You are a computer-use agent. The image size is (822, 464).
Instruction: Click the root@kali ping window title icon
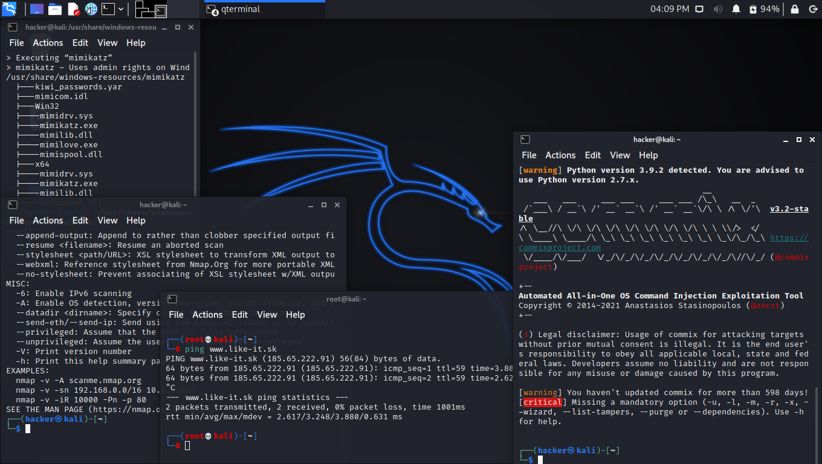click(x=172, y=299)
